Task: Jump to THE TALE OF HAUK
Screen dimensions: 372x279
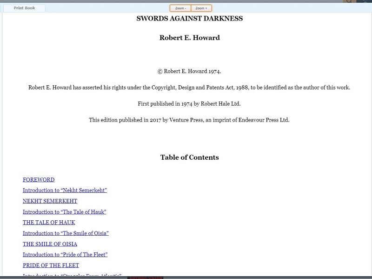Action: click(49, 223)
